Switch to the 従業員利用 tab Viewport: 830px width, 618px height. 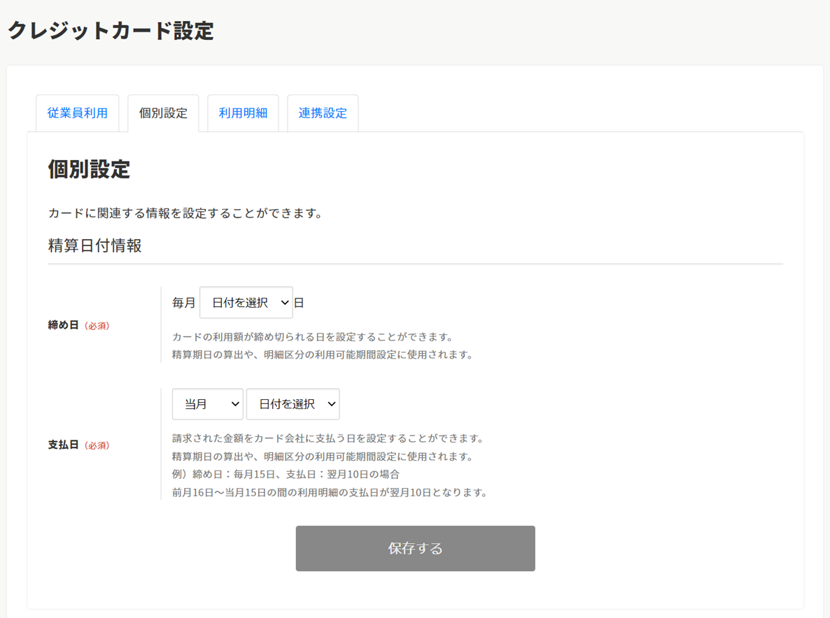point(78,113)
